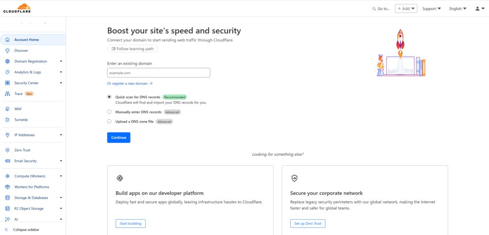Click the Trace sidebar icon

click(7, 94)
